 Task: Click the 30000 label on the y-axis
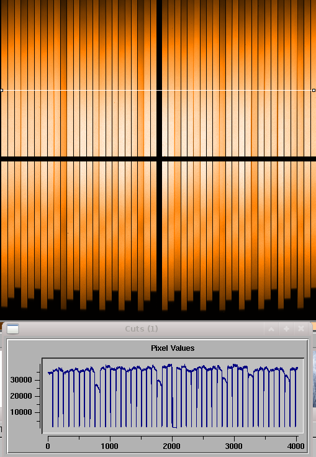tap(20, 380)
